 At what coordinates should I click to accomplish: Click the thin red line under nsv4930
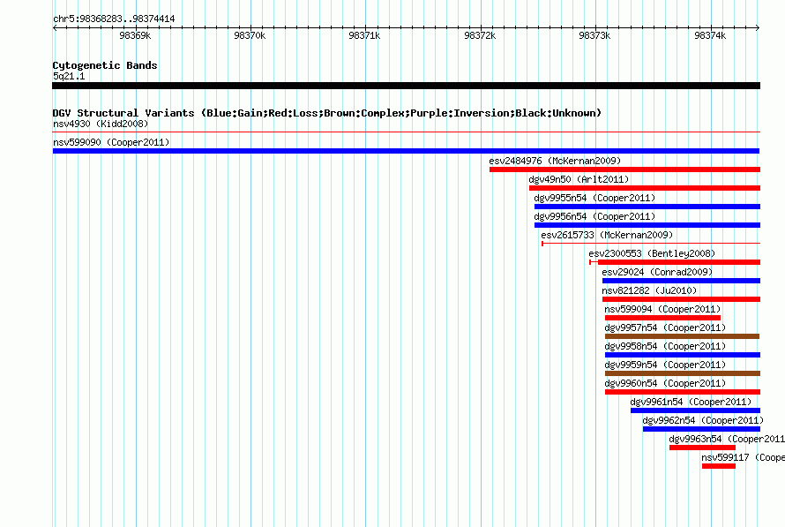point(406,132)
